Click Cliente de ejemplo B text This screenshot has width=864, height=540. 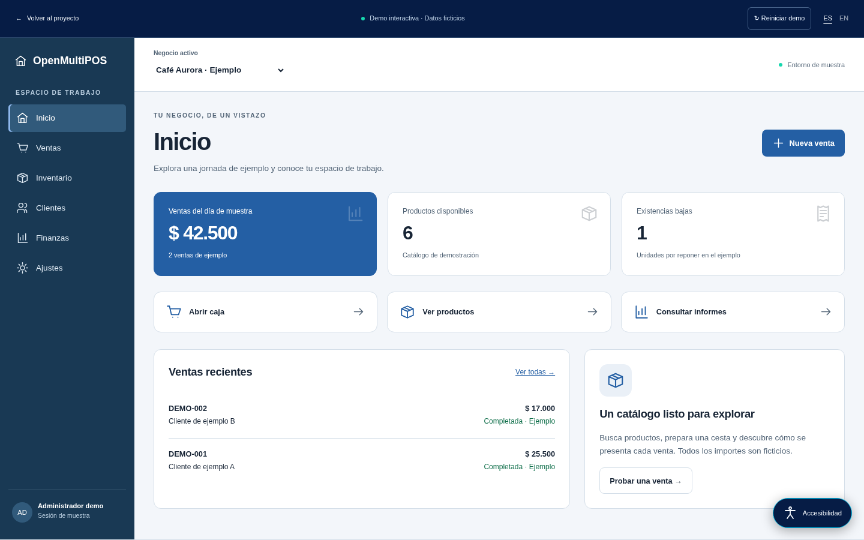[202, 421]
